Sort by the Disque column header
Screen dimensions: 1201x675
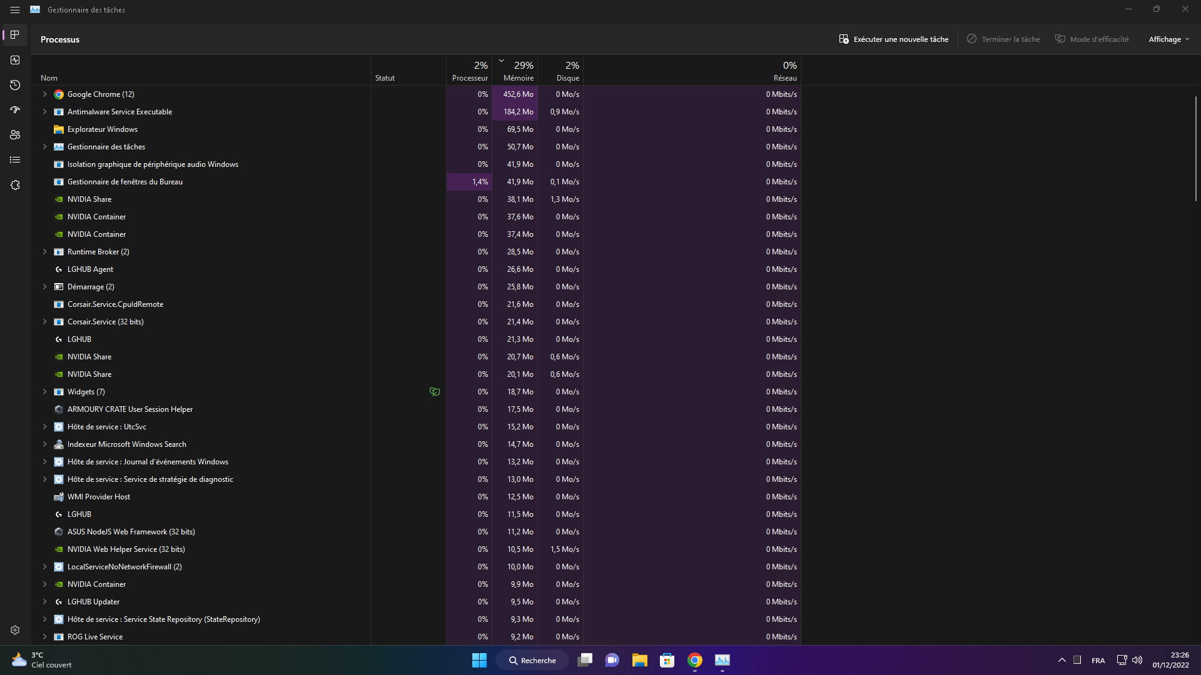pos(560,71)
